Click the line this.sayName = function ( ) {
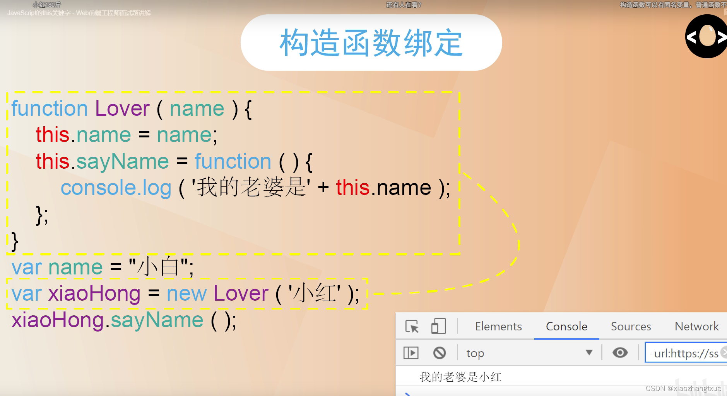Viewport: 727px width, 396px height. pyautogui.click(x=174, y=161)
